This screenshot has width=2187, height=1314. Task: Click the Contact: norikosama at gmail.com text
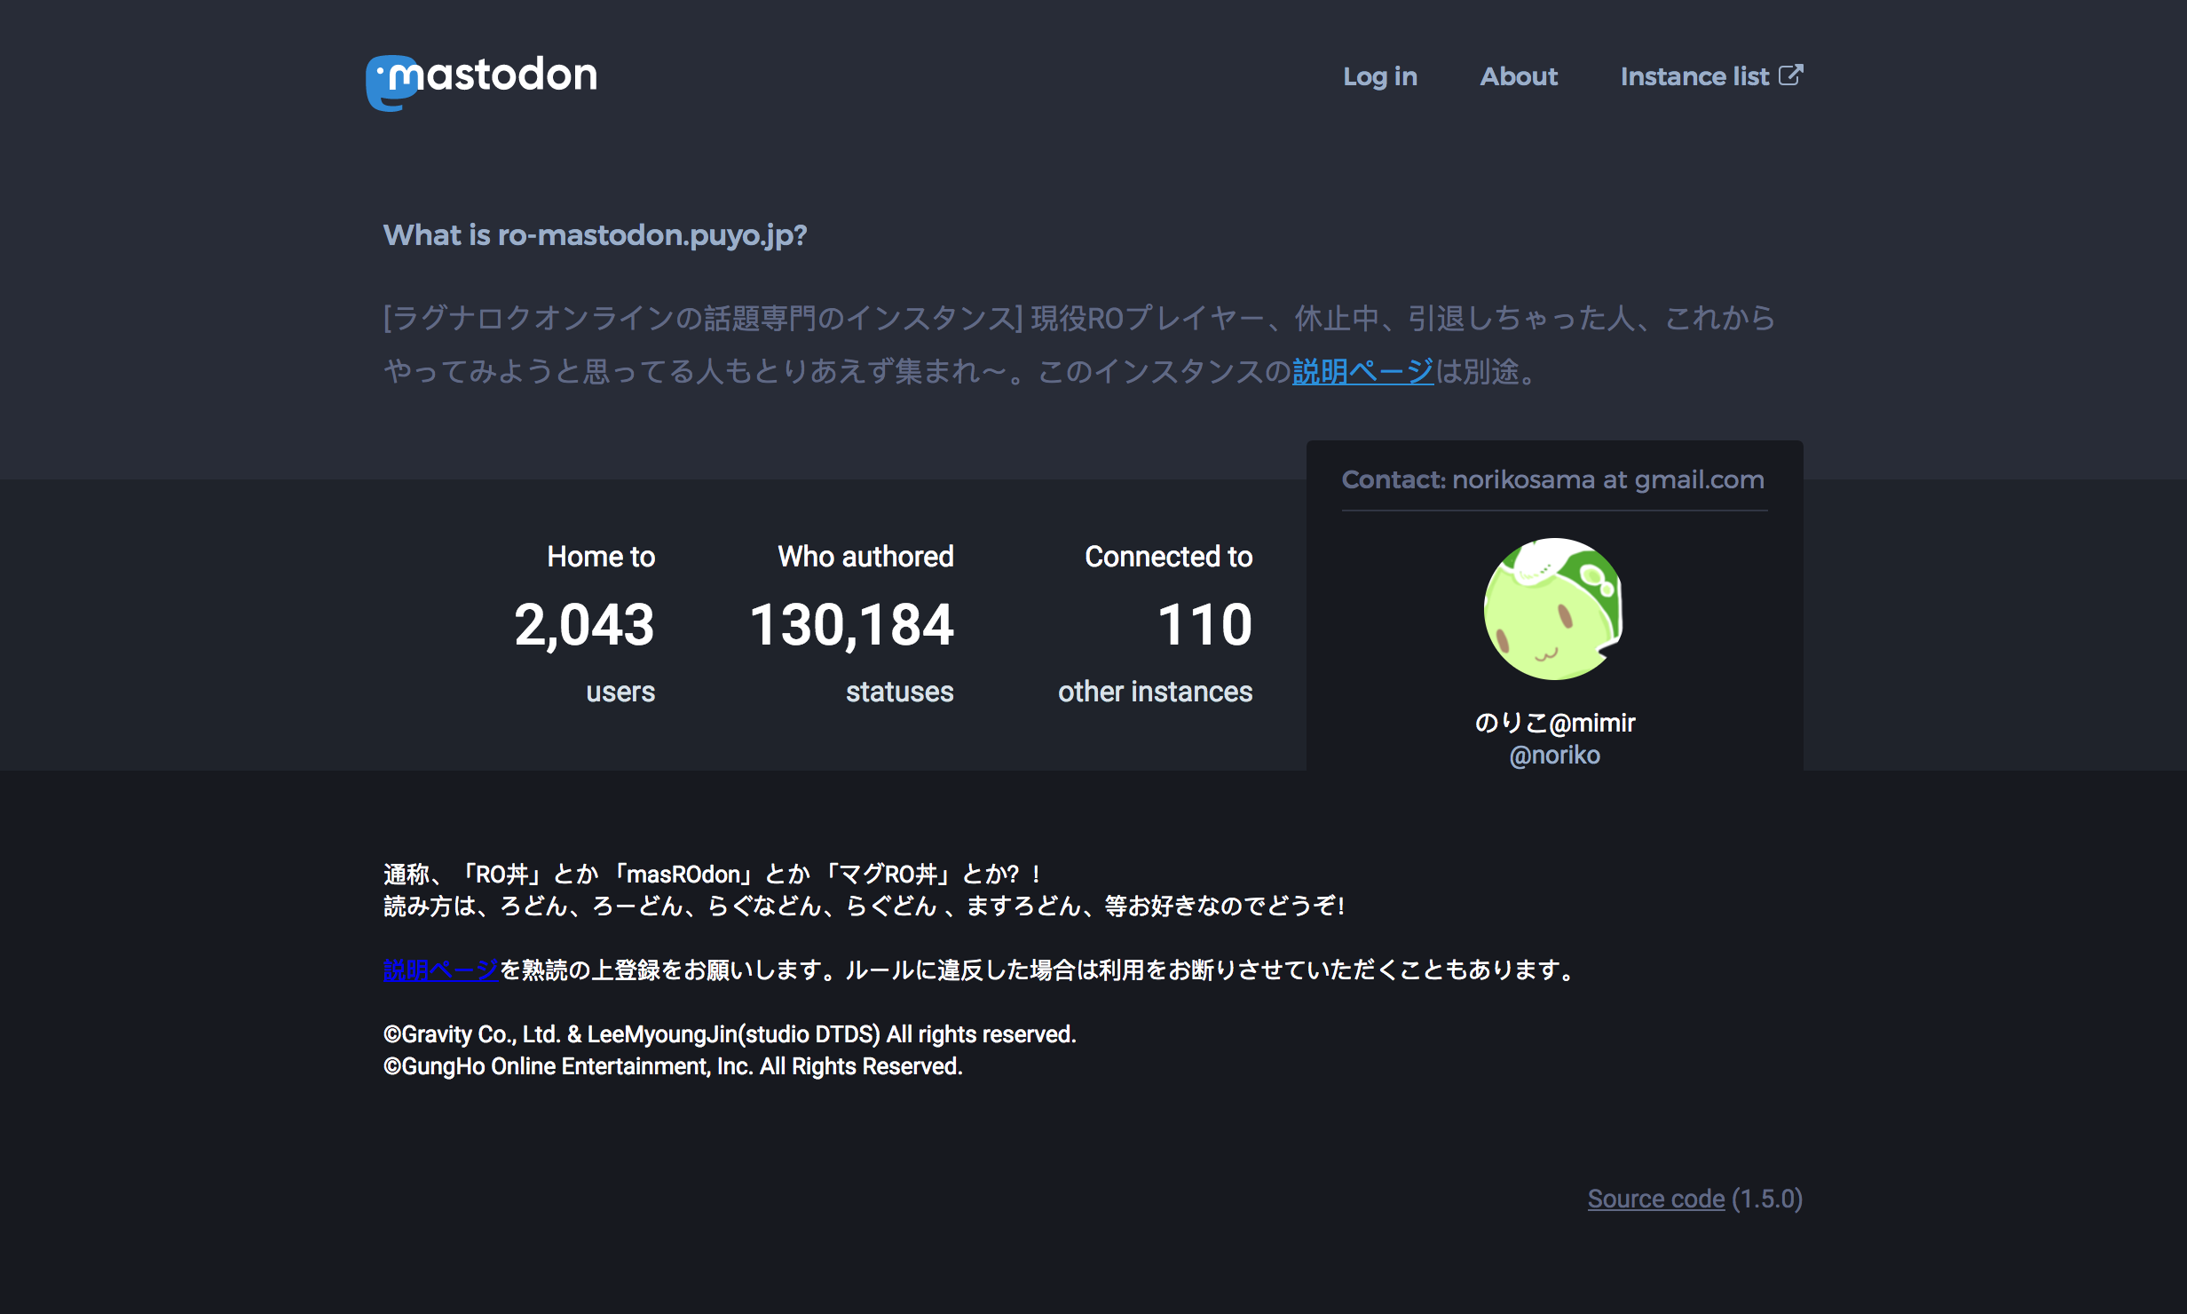pos(1553,479)
